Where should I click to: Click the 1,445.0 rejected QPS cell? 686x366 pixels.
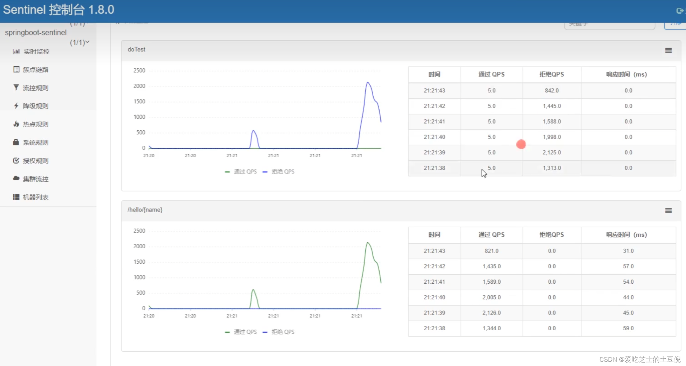click(x=552, y=106)
